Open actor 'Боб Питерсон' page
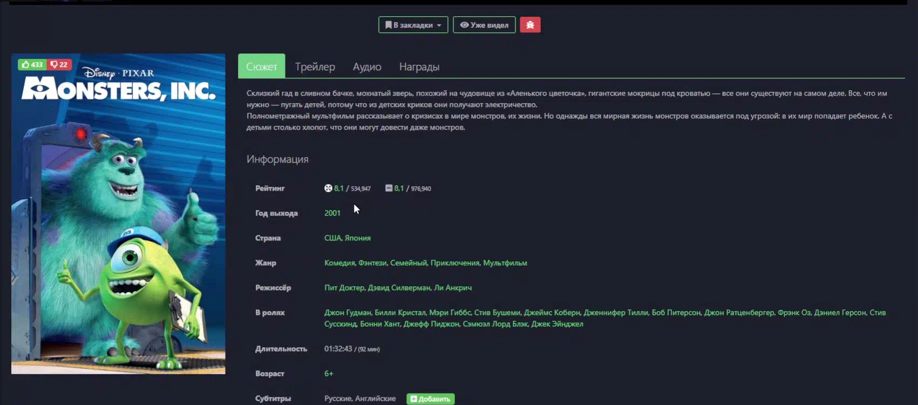 (676, 313)
